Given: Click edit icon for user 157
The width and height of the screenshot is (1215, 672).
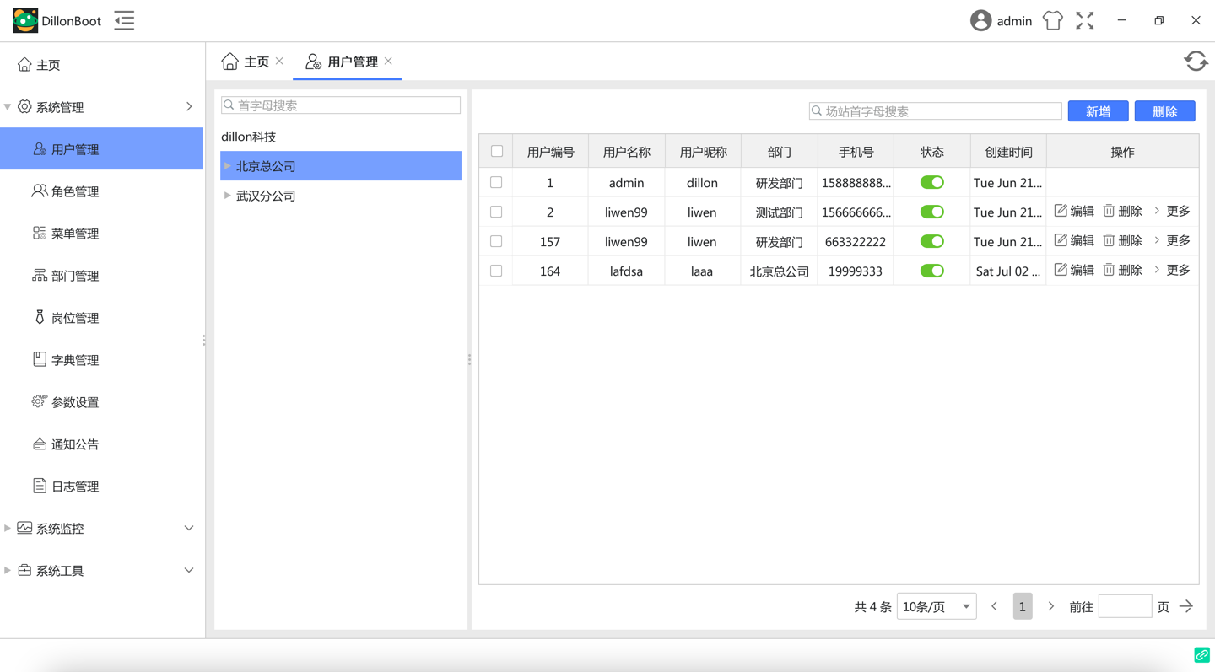Looking at the screenshot, I should (1061, 240).
